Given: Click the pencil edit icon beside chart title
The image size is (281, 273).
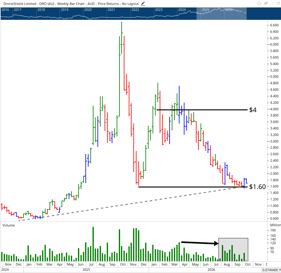Looking at the screenshot, I should click(143, 4).
